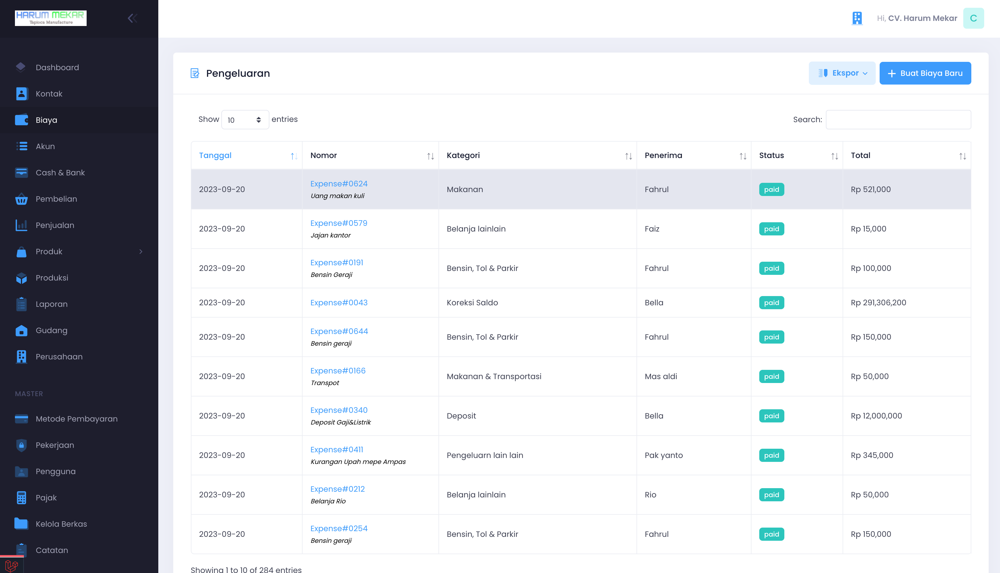The image size is (1000, 573).
Task: Click the Metode Pembayaran card icon
Action: (x=21, y=419)
